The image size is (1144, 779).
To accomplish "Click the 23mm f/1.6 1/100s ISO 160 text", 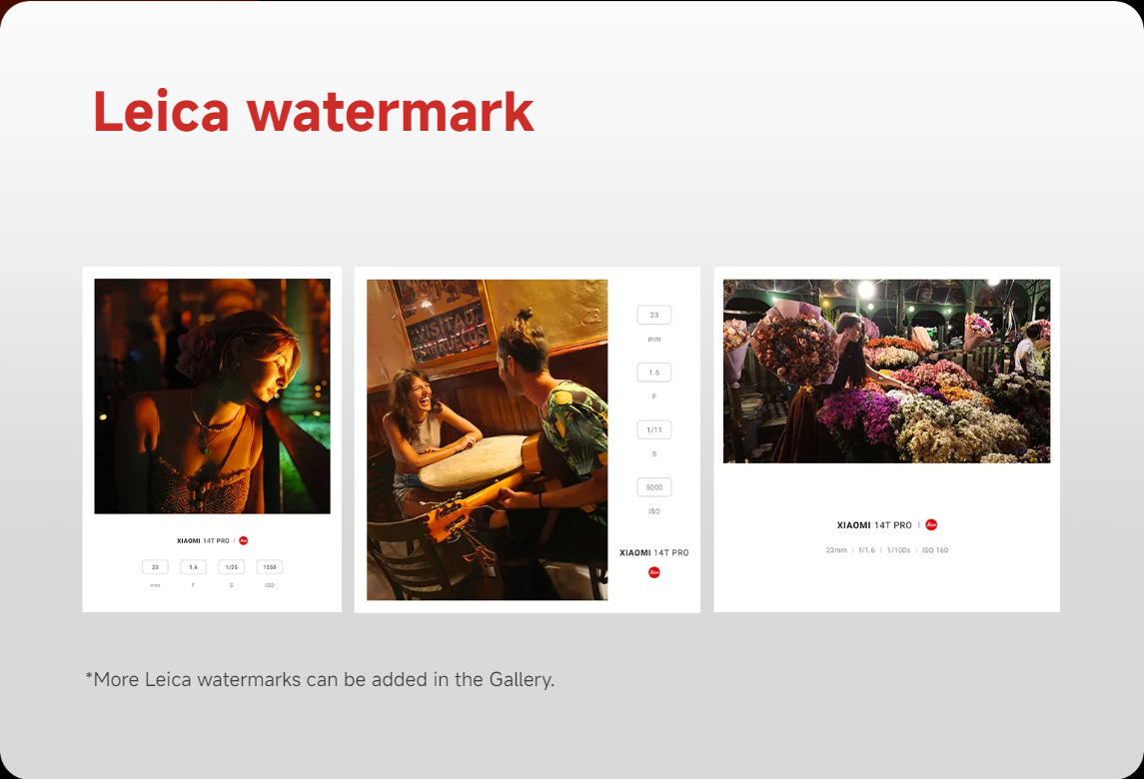I will pyautogui.click(x=887, y=550).
